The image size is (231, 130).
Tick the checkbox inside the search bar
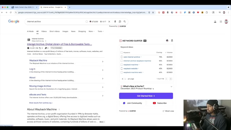(87, 22)
